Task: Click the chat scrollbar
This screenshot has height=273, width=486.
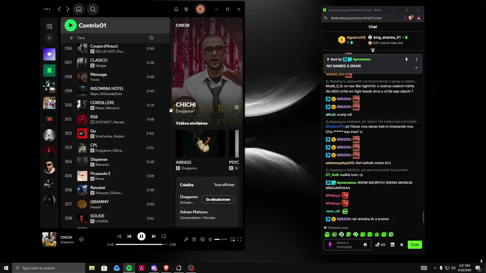Action: click(x=423, y=217)
